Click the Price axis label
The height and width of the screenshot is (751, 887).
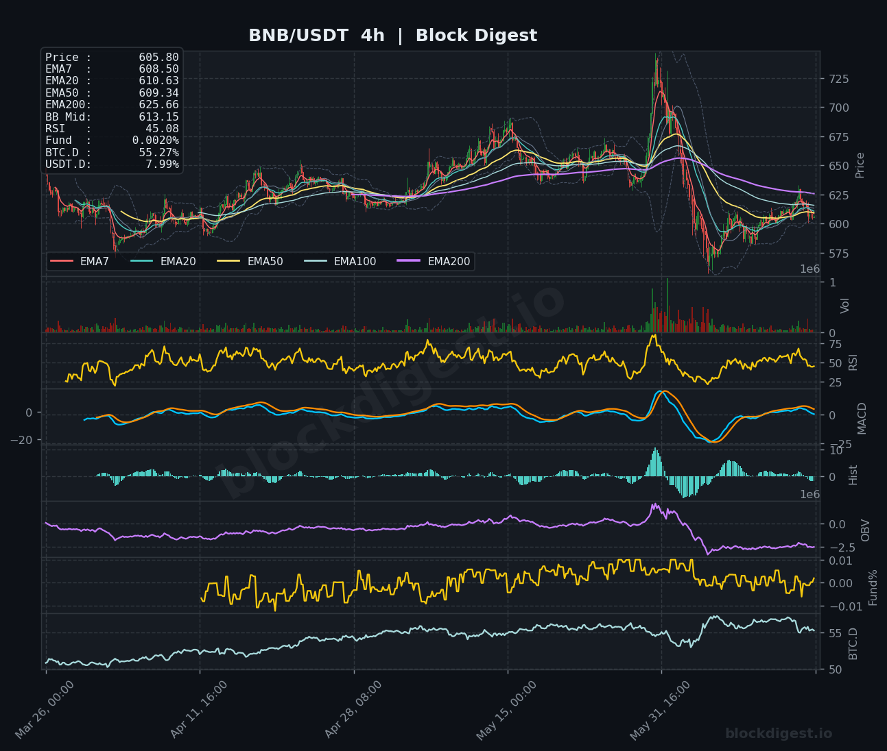[x=860, y=165]
